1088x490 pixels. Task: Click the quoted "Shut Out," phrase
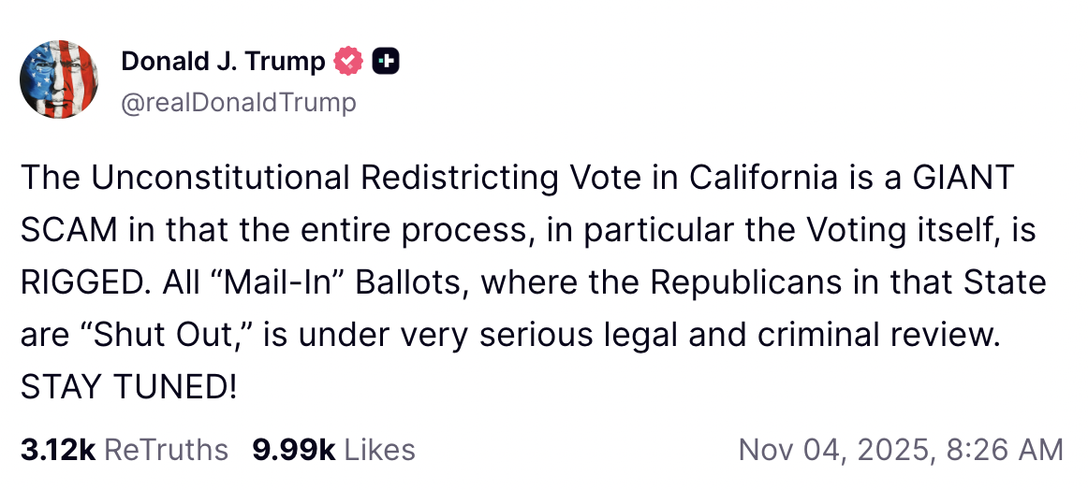coord(172,334)
